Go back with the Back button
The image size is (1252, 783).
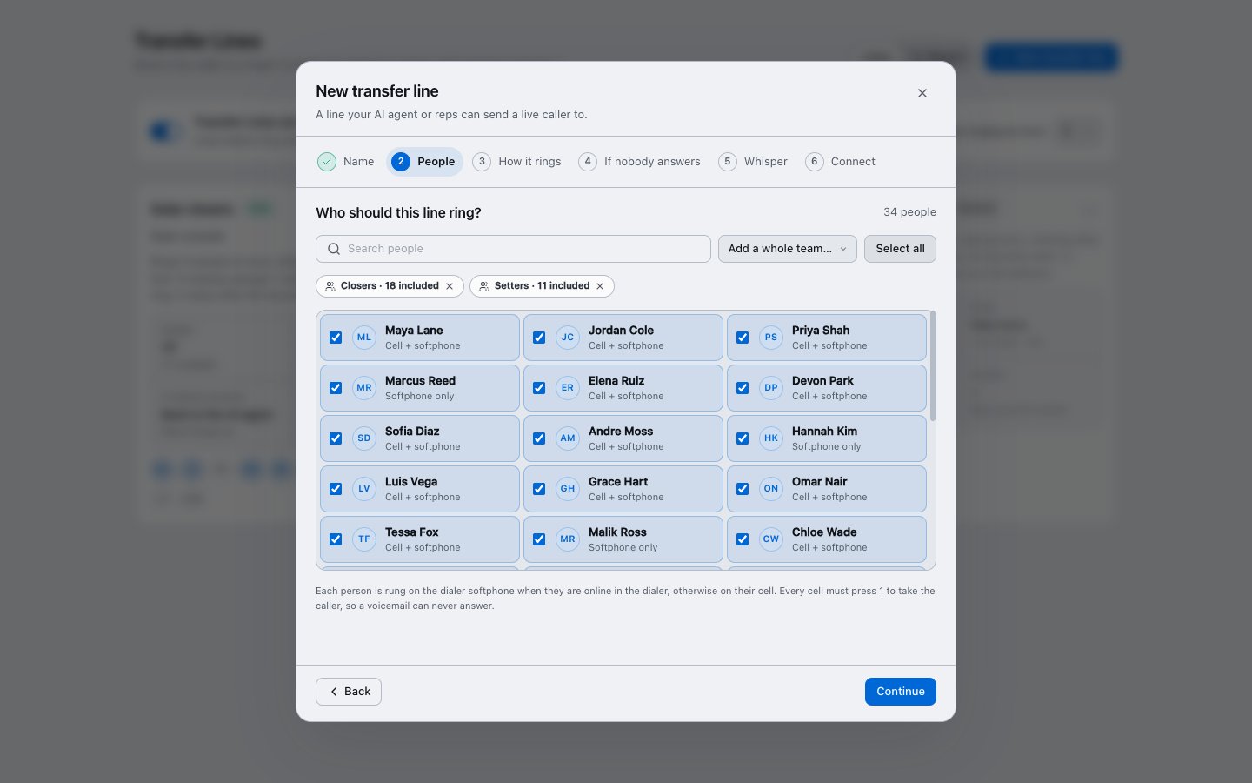[349, 692]
